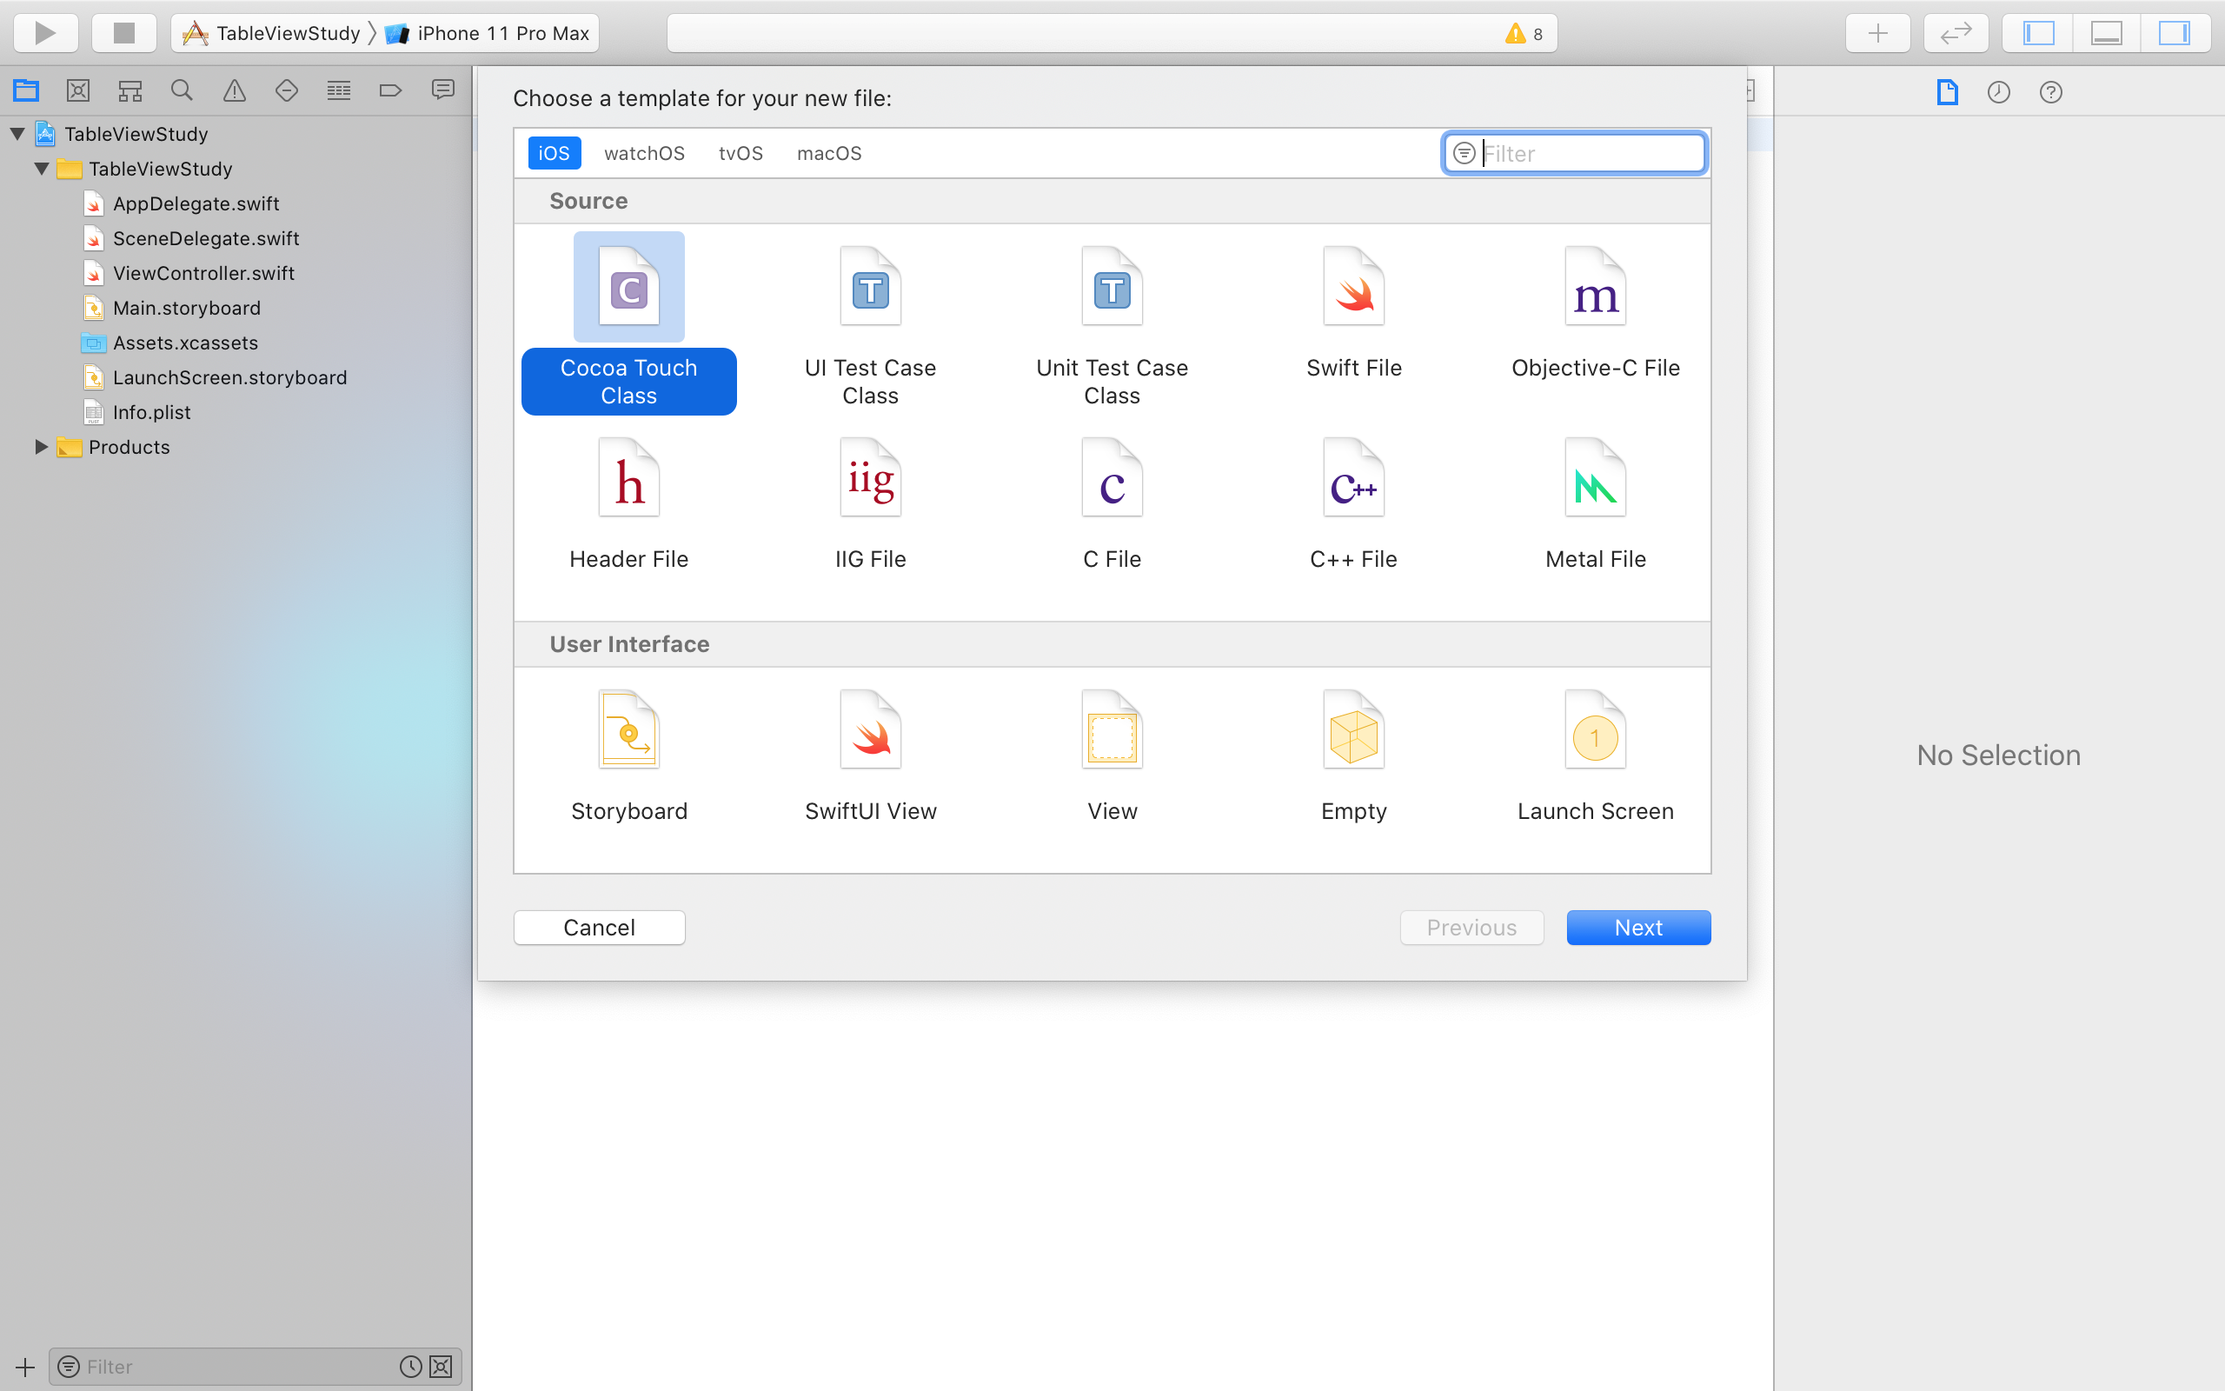Open the Issue navigator warning icon

click(235, 90)
